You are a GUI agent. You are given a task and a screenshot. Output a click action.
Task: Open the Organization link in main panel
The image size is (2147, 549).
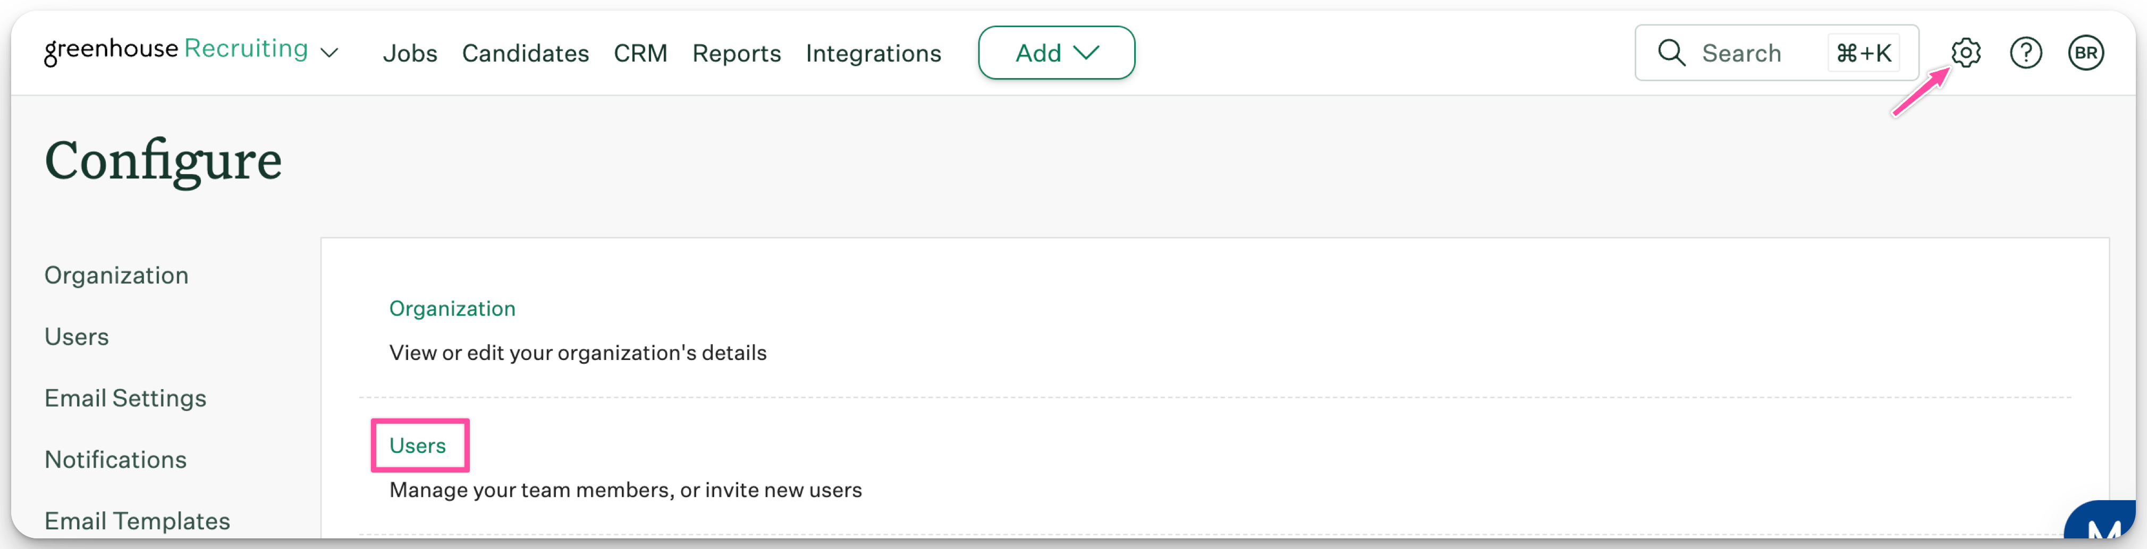click(452, 308)
